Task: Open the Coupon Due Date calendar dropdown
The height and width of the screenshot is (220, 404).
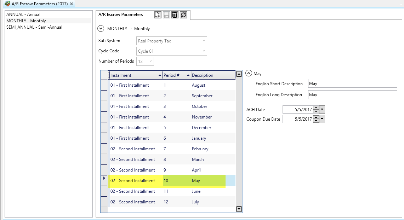Action: click(x=322, y=119)
